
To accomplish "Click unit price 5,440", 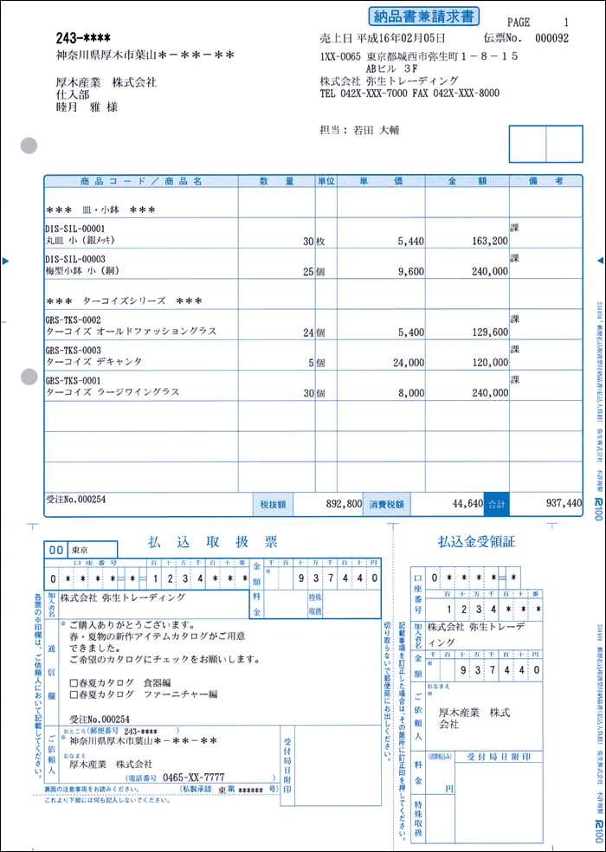I will point(411,242).
